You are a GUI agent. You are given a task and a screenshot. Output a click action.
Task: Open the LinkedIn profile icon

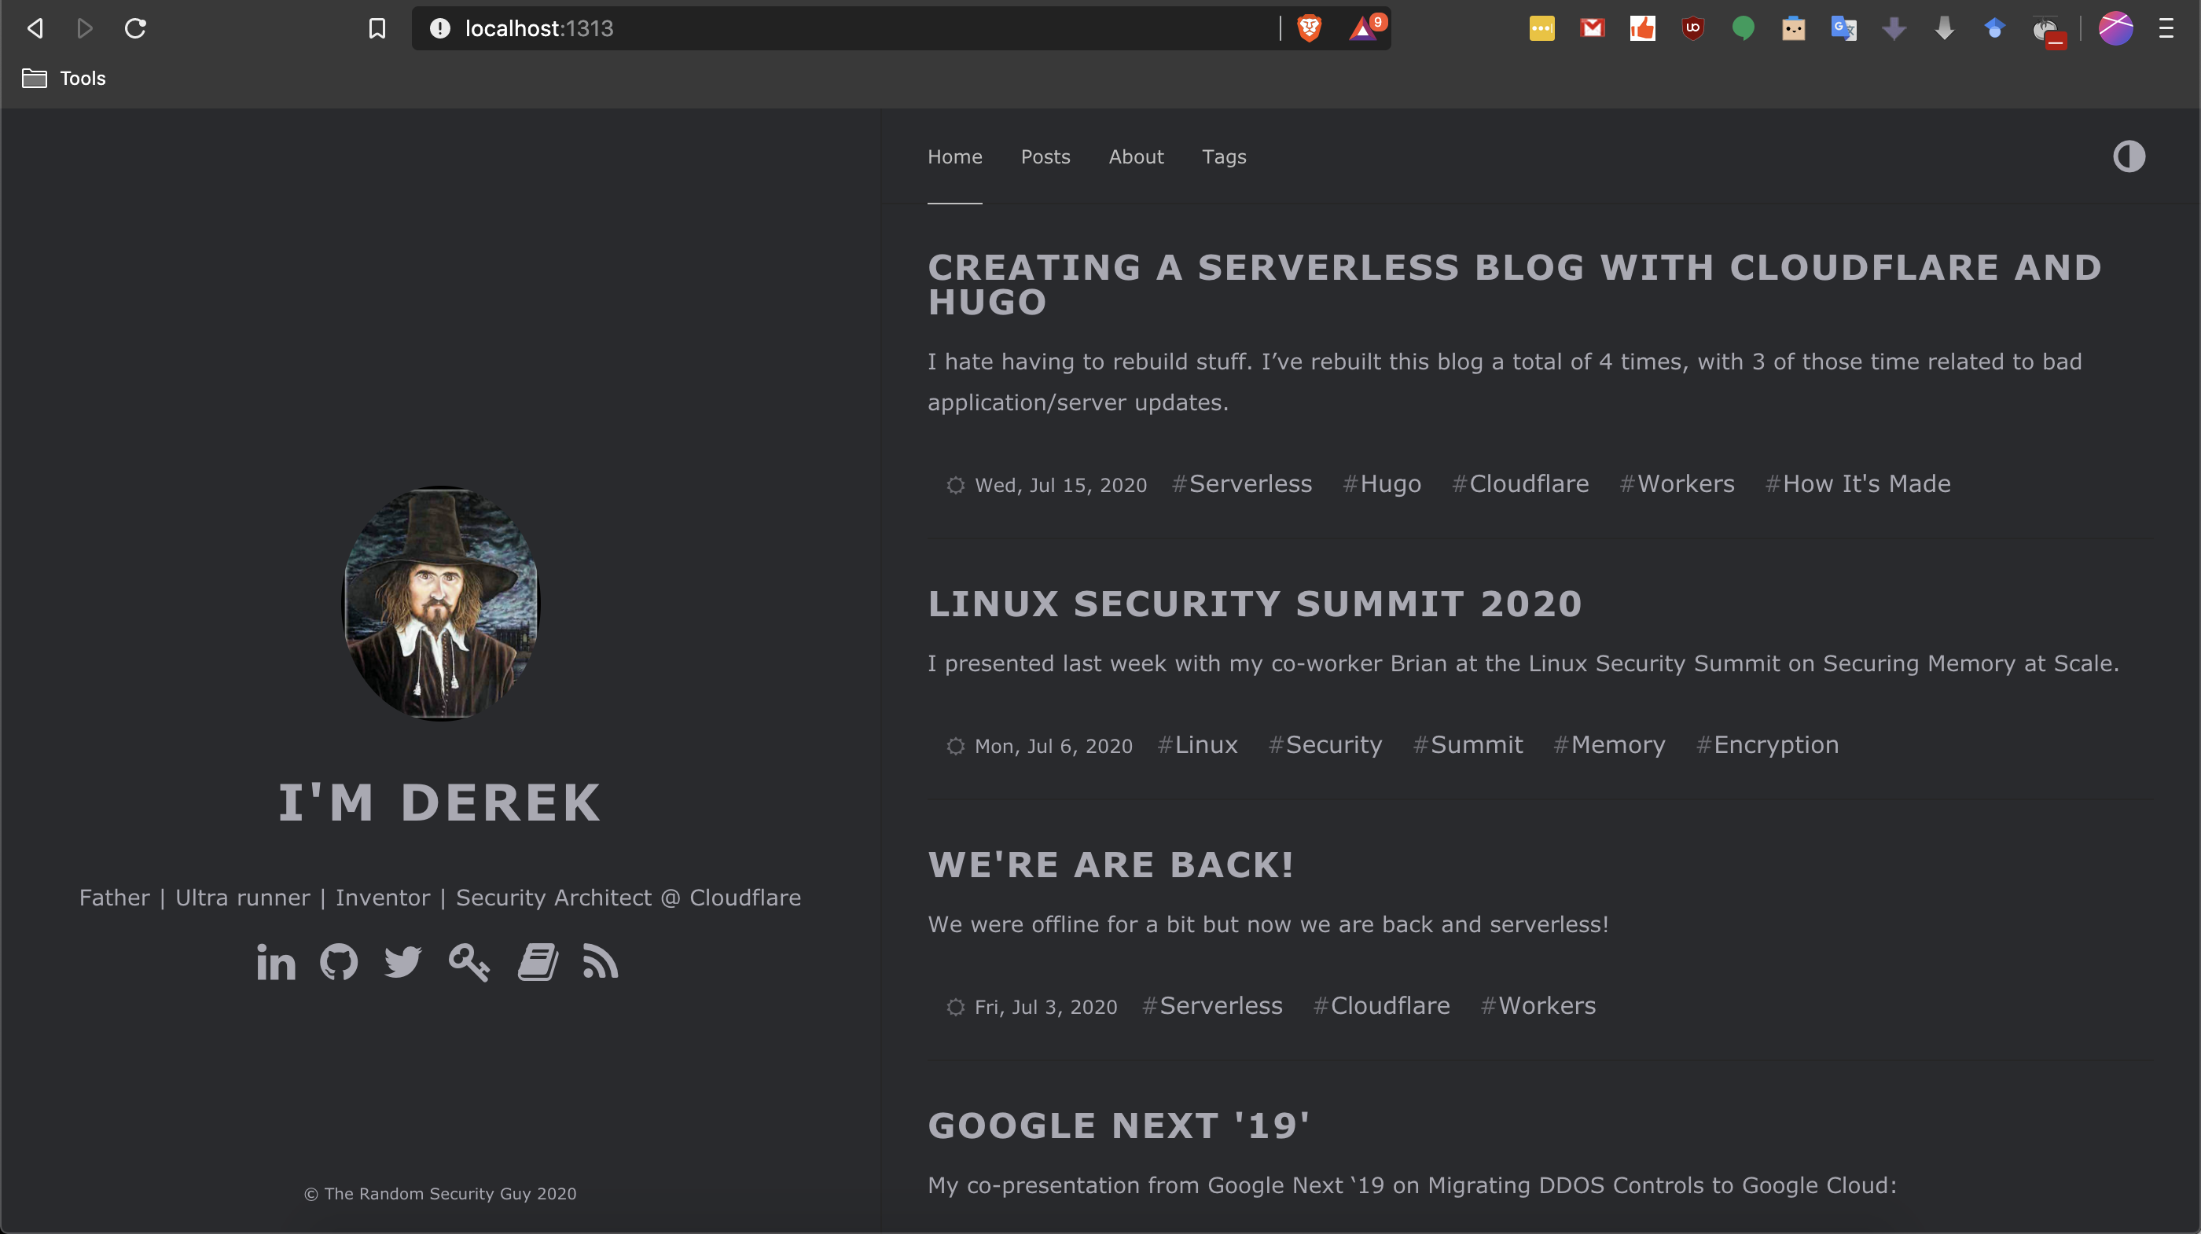tap(276, 962)
